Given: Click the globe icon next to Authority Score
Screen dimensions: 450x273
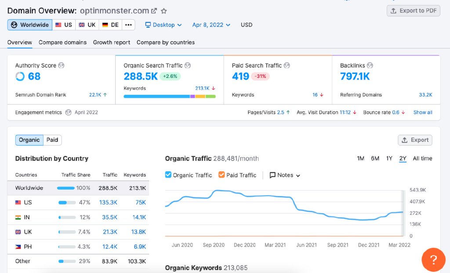Looking at the screenshot, I should pos(61,66).
